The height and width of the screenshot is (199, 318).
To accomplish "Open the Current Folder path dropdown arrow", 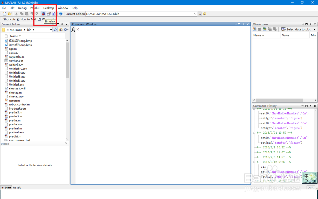I will 195,14.
